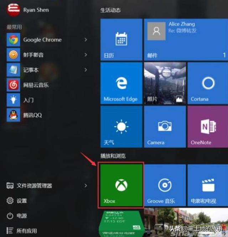228x237 pixels.
Task: Show 所有应用 all apps list
Action: click(x=22, y=231)
